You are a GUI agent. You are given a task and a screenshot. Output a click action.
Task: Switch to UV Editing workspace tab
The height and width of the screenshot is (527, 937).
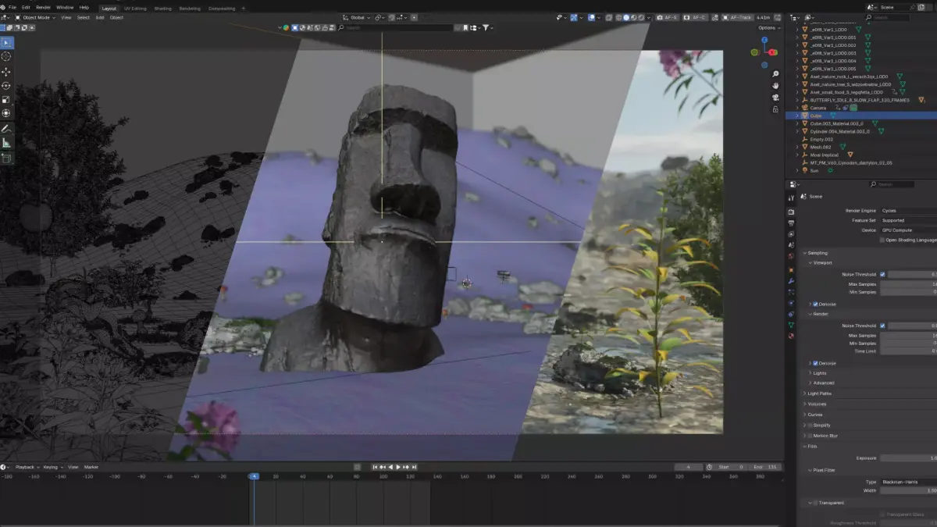[135, 8]
